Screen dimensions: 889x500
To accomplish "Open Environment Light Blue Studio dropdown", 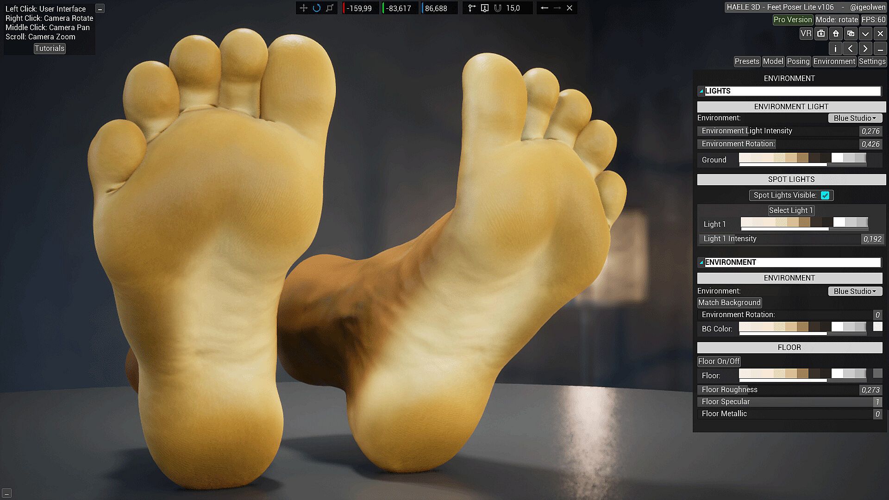I will (x=855, y=118).
